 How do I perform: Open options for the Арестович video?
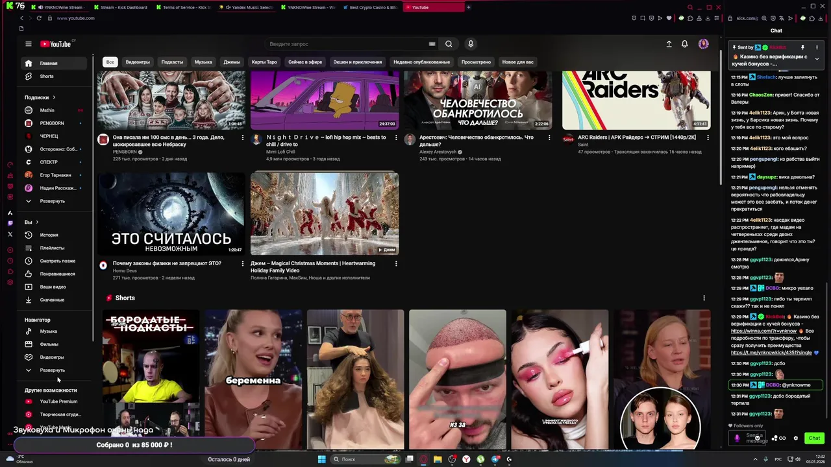(x=549, y=138)
